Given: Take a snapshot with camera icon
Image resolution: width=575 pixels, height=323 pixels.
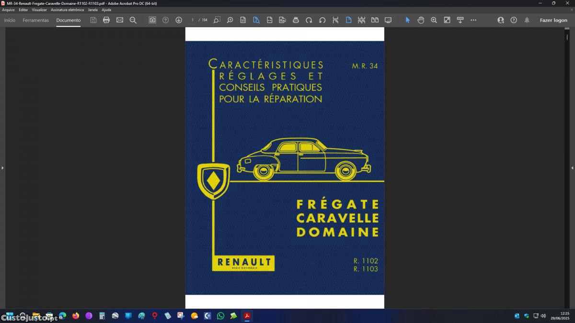Looking at the screenshot, I should tap(152, 20).
